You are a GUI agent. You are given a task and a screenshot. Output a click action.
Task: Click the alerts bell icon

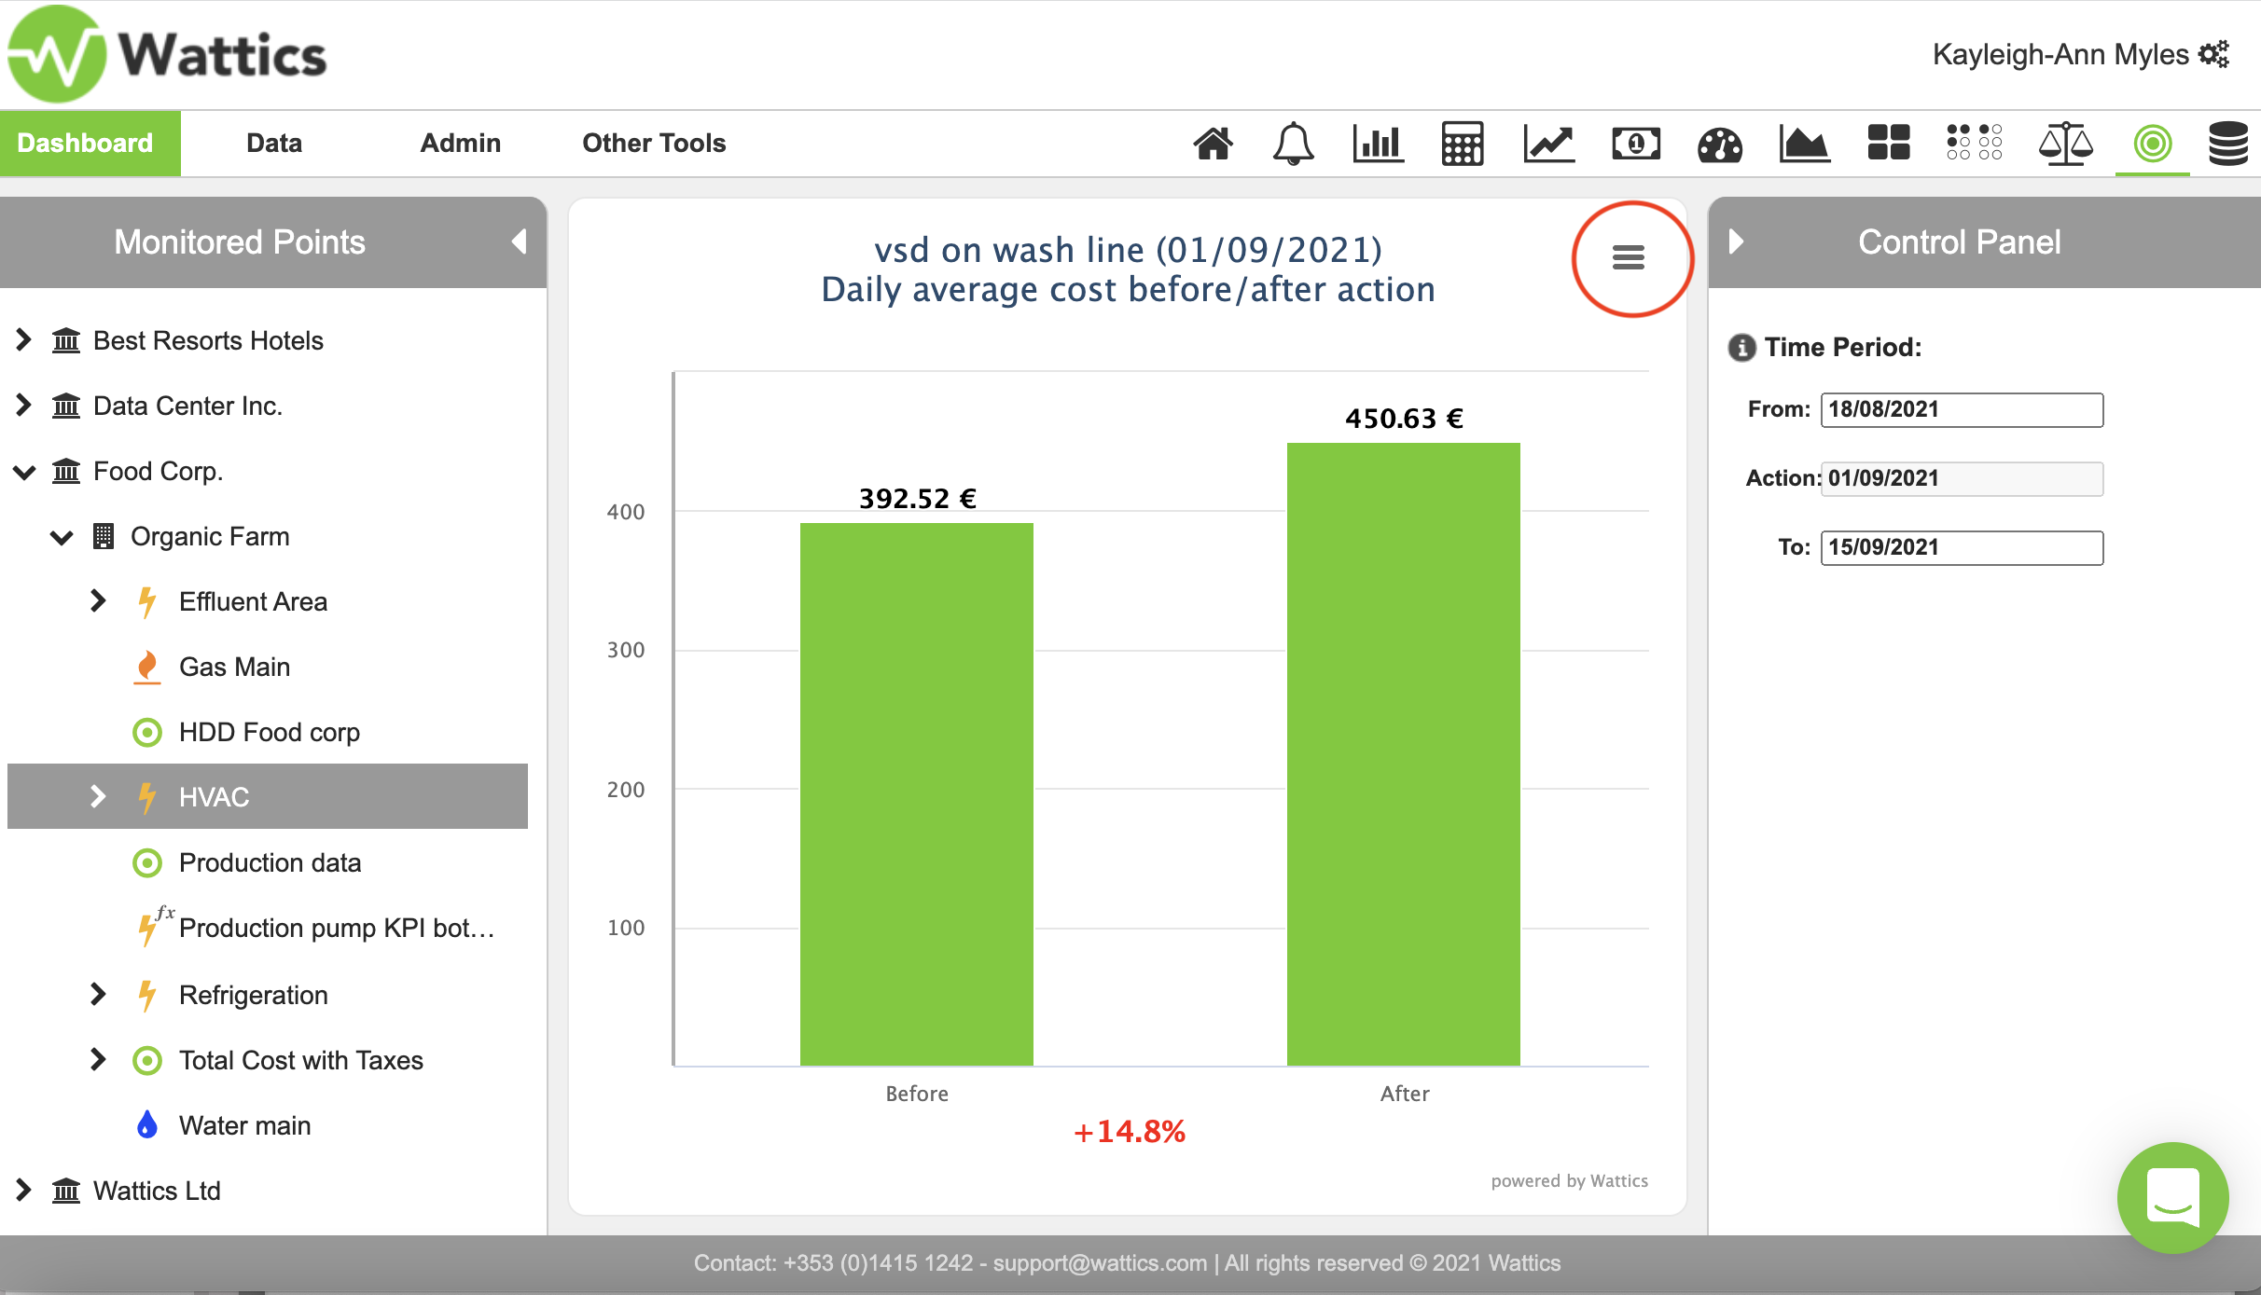click(x=1293, y=144)
